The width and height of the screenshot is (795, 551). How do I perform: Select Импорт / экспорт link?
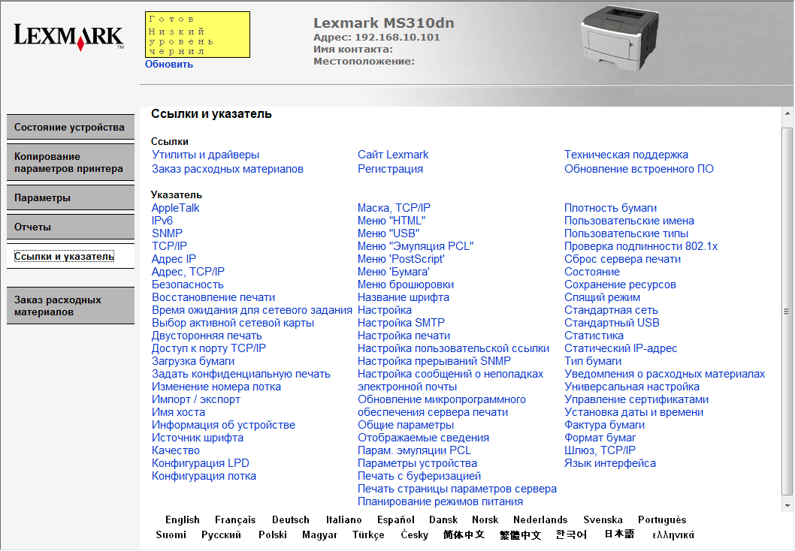point(196,399)
